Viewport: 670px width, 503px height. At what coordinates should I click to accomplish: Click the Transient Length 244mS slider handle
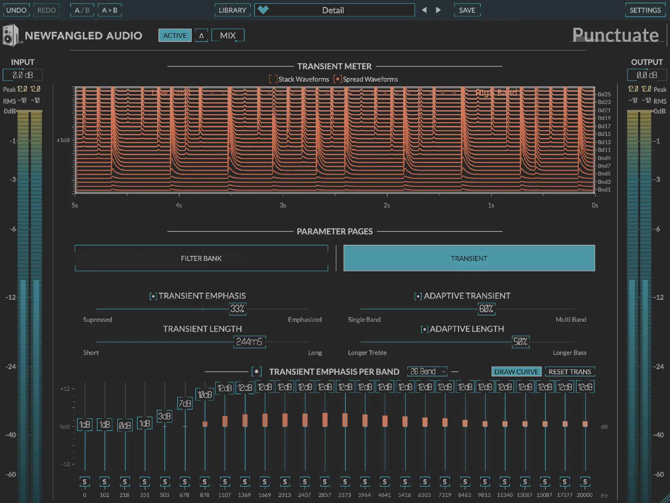click(x=249, y=342)
